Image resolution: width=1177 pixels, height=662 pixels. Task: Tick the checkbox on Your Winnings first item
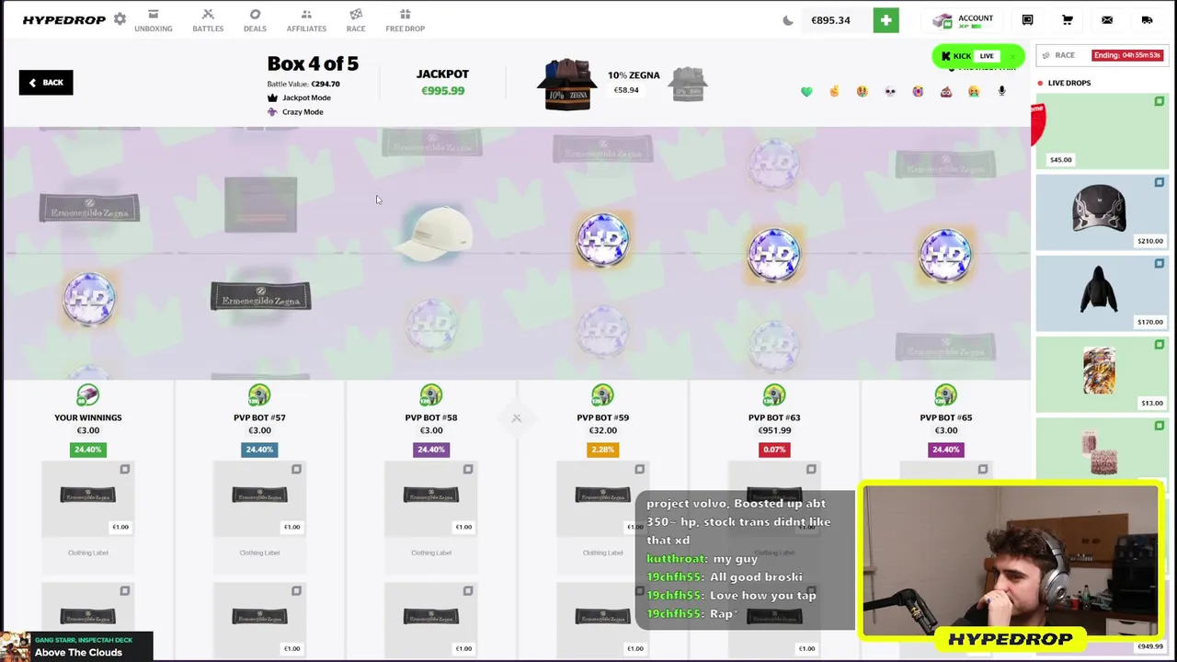(125, 470)
